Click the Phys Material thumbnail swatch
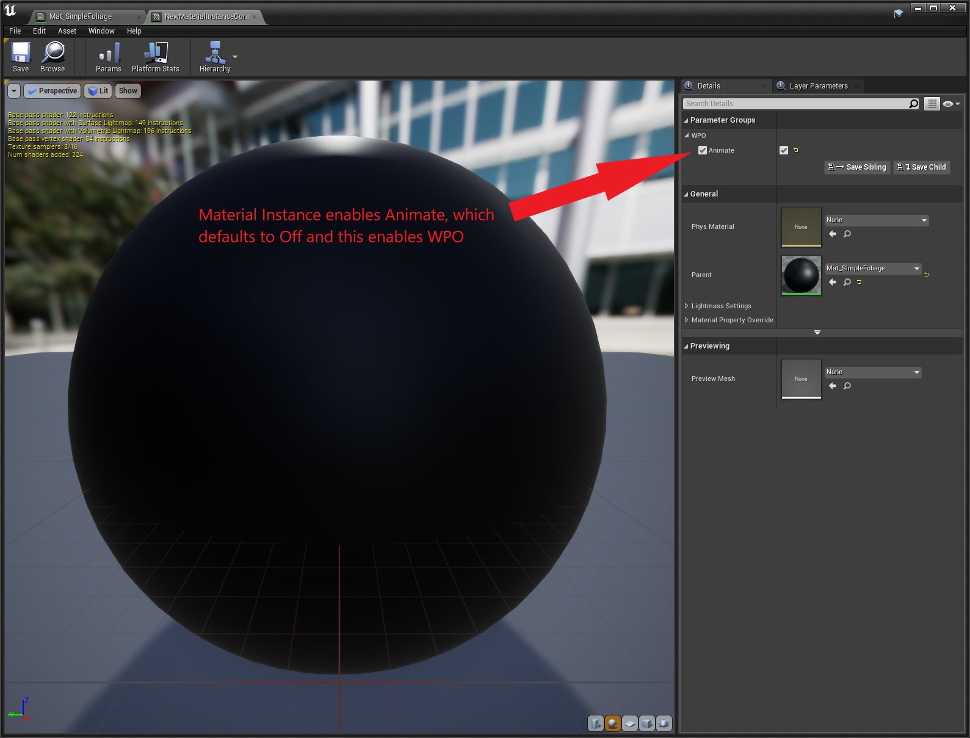 click(x=801, y=226)
